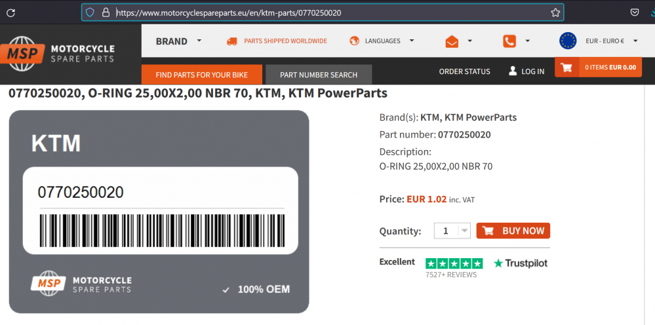Click the LOG IN link
Image resolution: width=655 pixels, height=325 pixels.
click(526, 71)
